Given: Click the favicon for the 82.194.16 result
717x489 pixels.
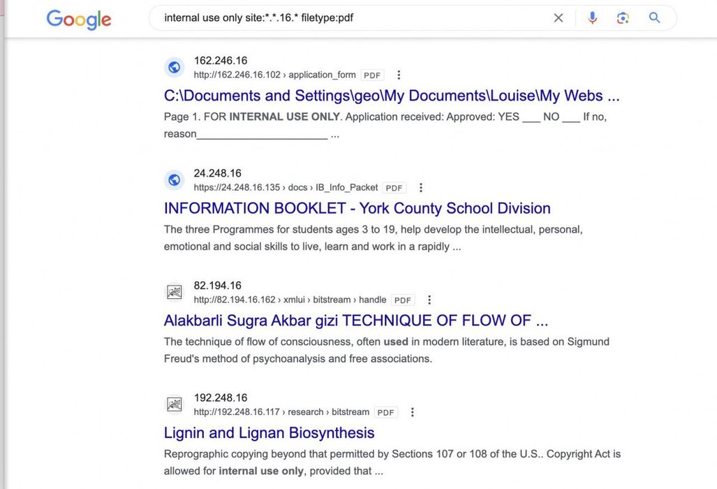Looking at the screenshot, I should click(175, 292).
